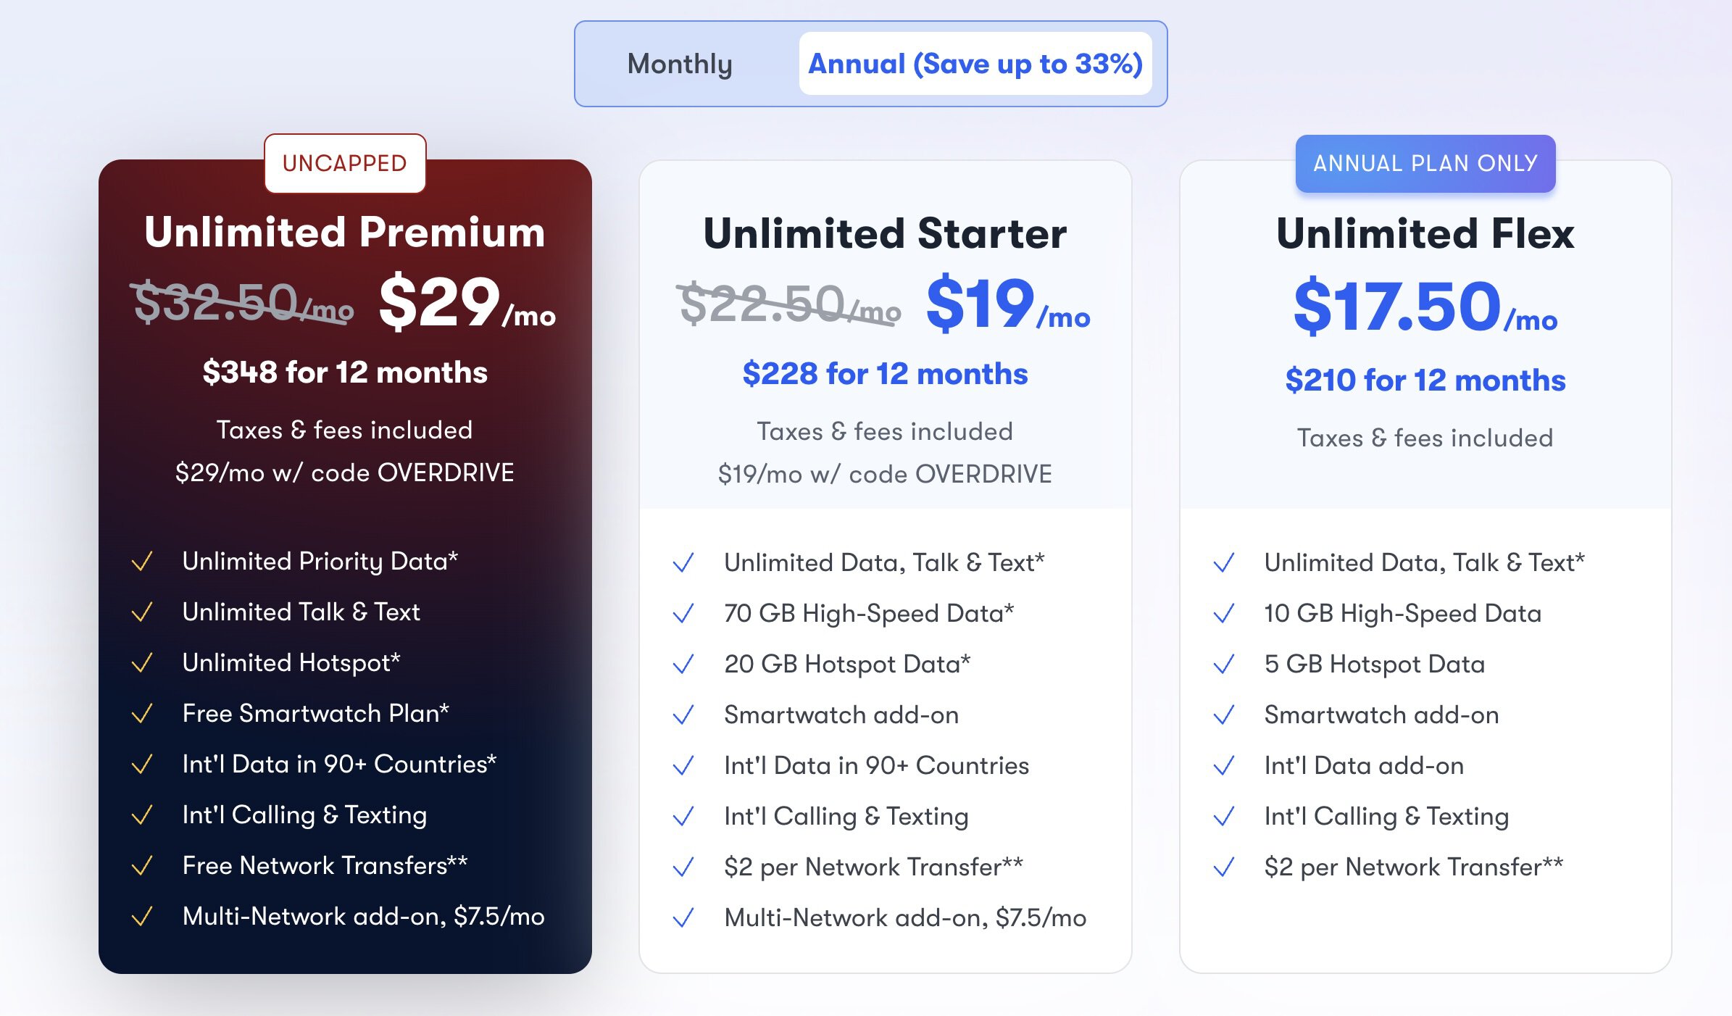Select the Unlimited Premium plan title
Image resolution: width=1732 pixels, height=1016 pixels.
click(x=345, y=232)
